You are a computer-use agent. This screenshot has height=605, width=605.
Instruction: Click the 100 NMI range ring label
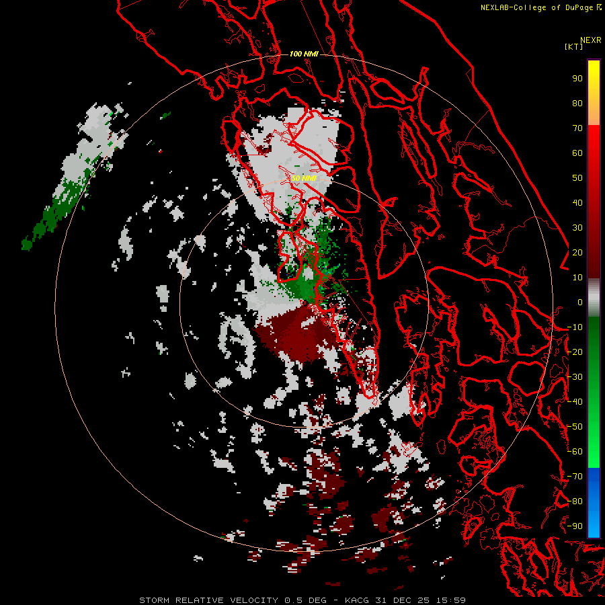click(304, 54)
